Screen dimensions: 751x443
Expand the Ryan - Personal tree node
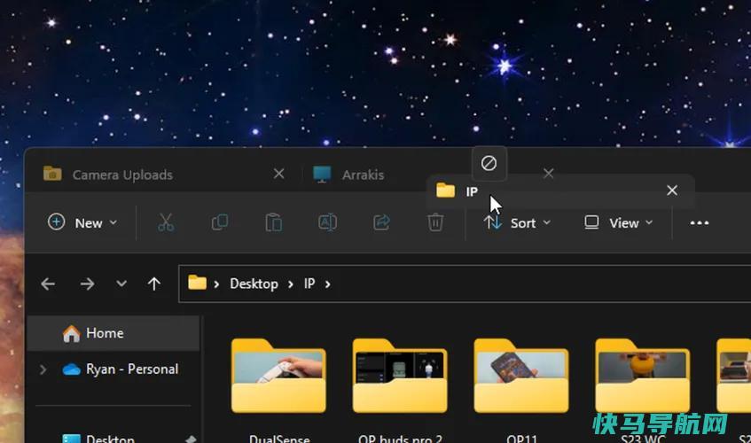click(43, 369)
